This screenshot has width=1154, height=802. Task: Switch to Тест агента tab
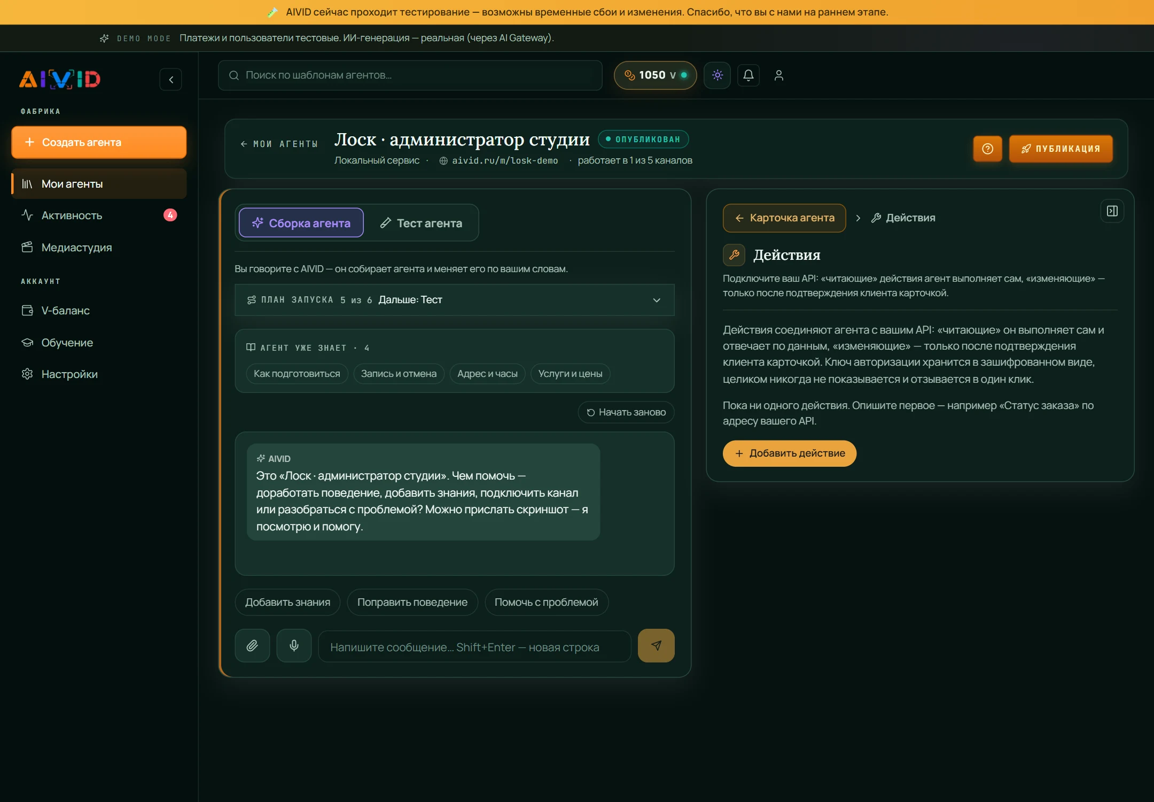point(421,223)
